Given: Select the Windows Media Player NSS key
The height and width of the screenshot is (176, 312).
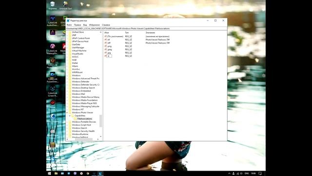Looking at the screenshot, I should pos(84,103).
